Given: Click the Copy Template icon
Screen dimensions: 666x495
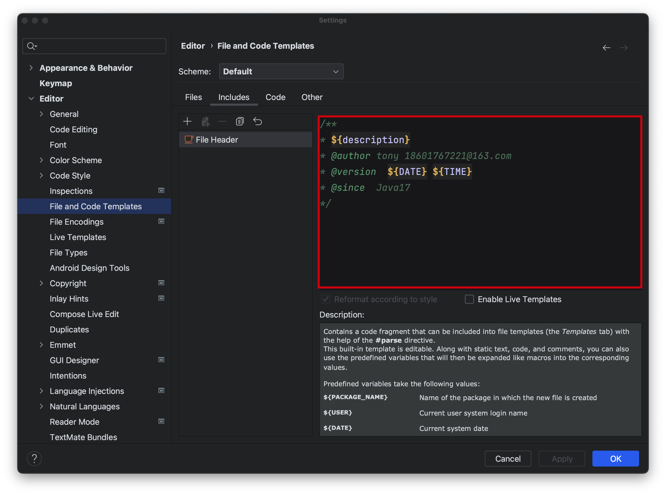Looking at the screenshot, I should (x=240, y=121).
